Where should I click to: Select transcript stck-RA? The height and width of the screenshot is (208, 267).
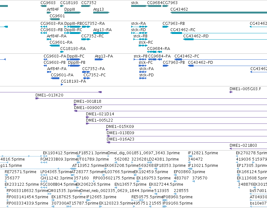pyautogui.click(x=139, y=27)
